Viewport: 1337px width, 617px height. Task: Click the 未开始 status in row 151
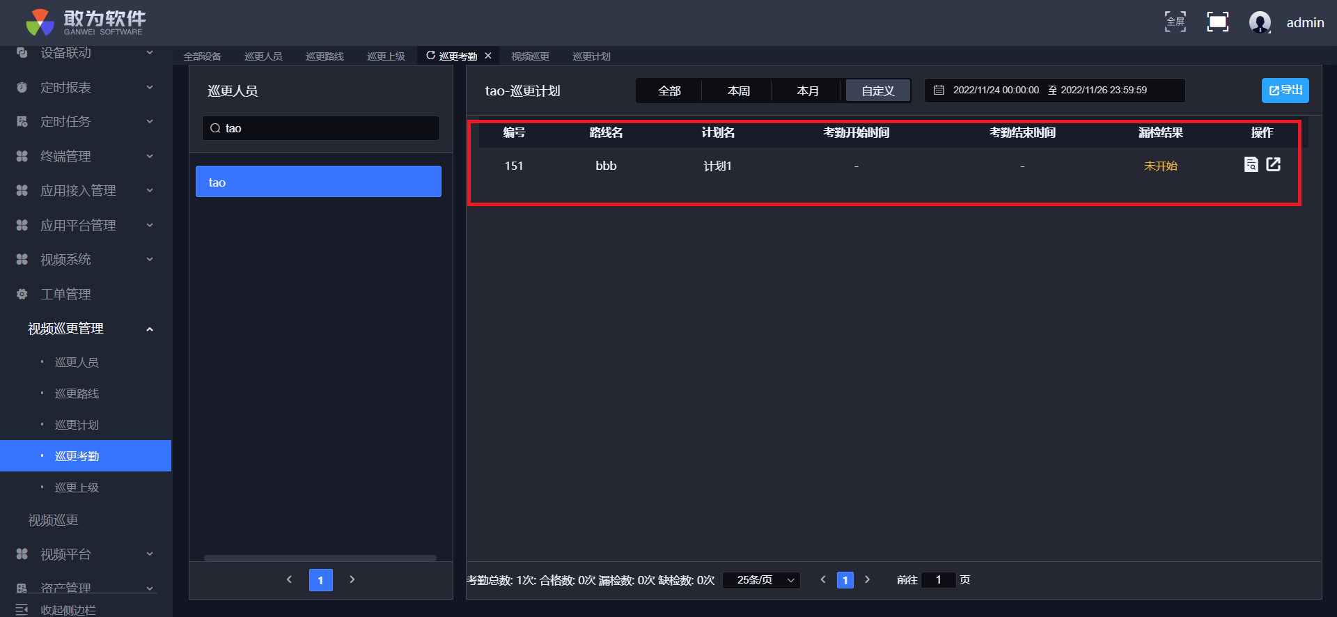tap(1160, 166)
